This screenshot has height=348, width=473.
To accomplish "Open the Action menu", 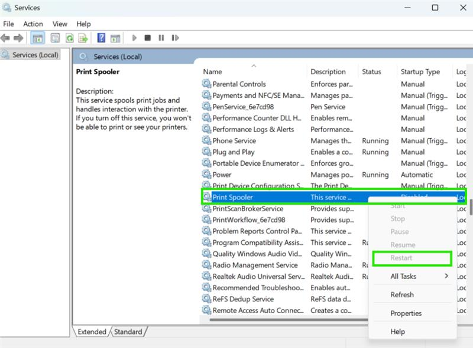I will coord(33,24).
